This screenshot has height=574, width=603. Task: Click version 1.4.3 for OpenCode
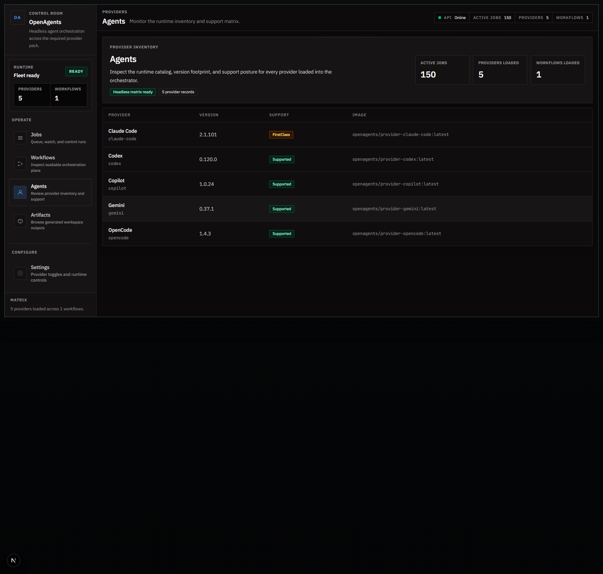[x=205, y=234]
